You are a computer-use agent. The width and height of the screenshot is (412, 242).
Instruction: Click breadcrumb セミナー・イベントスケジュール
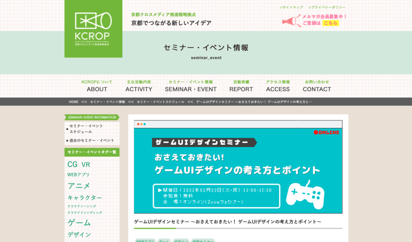pos(161,102)
